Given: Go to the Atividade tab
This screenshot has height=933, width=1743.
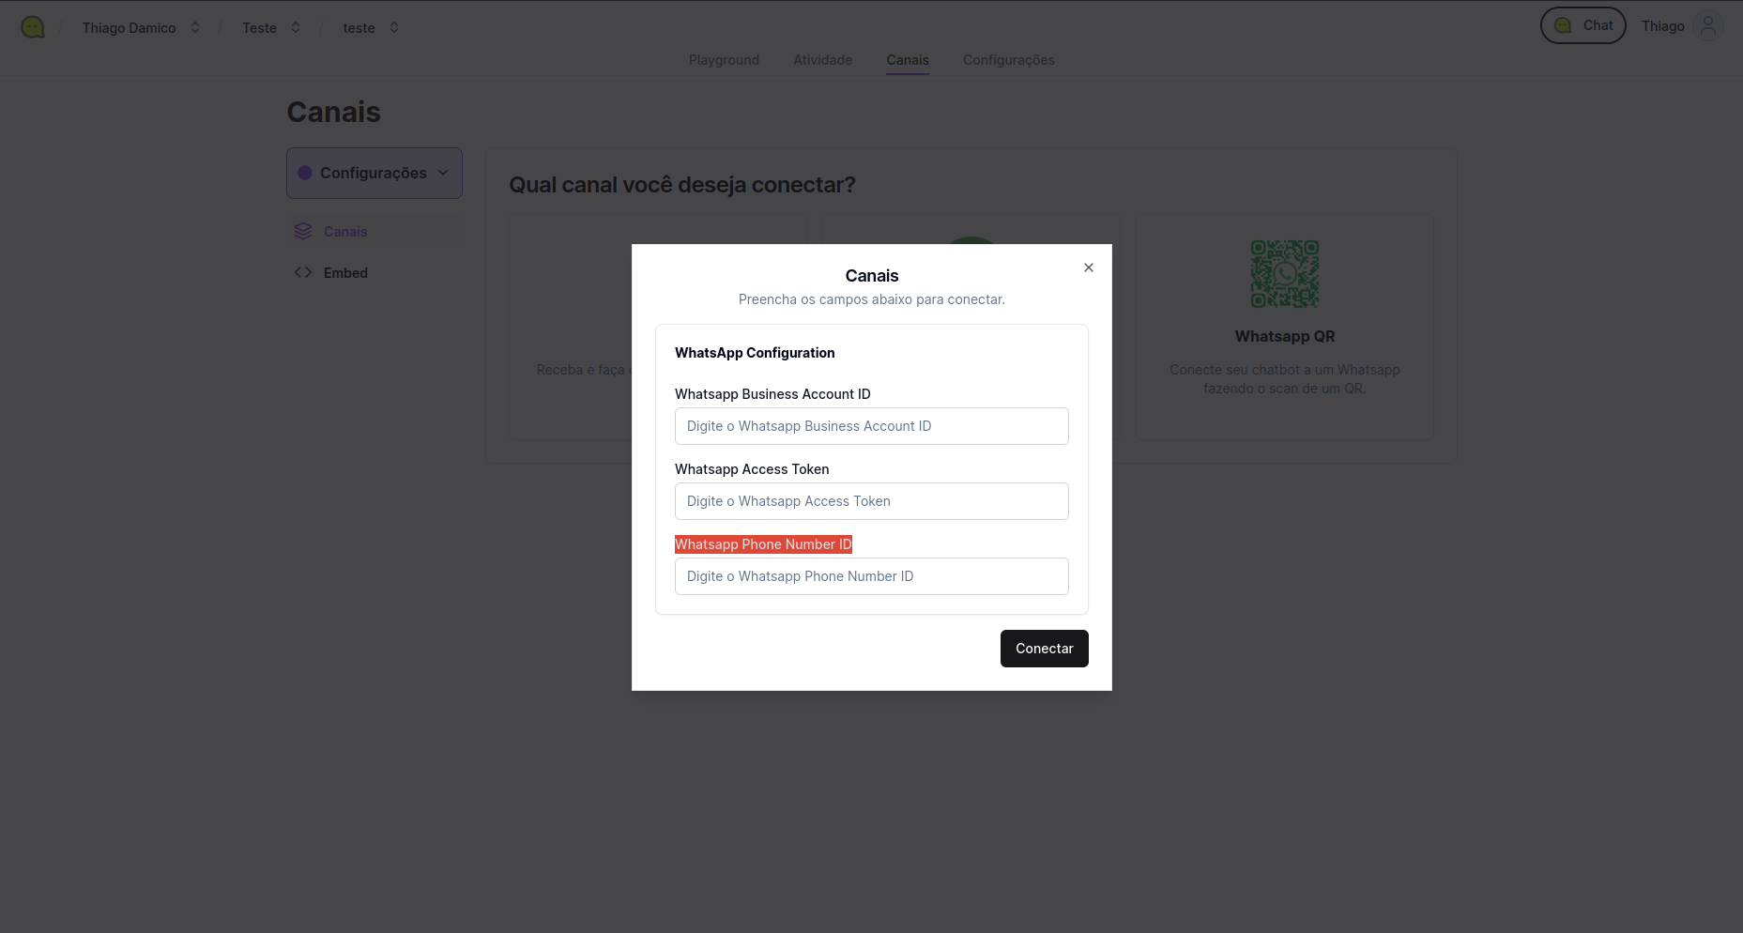Looking at the screenshot, I should 823,60.
